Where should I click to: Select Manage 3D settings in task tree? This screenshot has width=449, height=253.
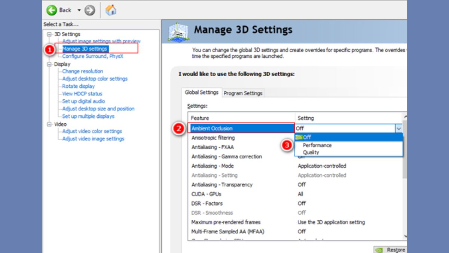(85, 49)
